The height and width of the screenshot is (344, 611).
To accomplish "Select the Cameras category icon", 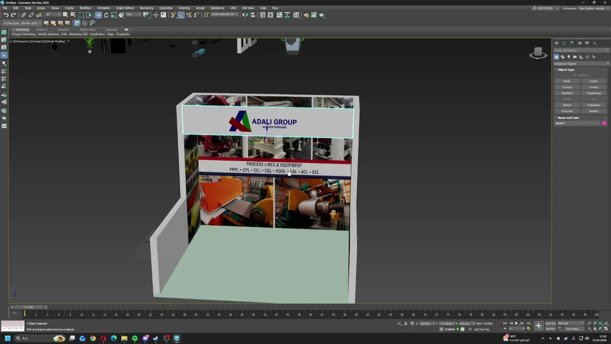I will tap(575, 57).
